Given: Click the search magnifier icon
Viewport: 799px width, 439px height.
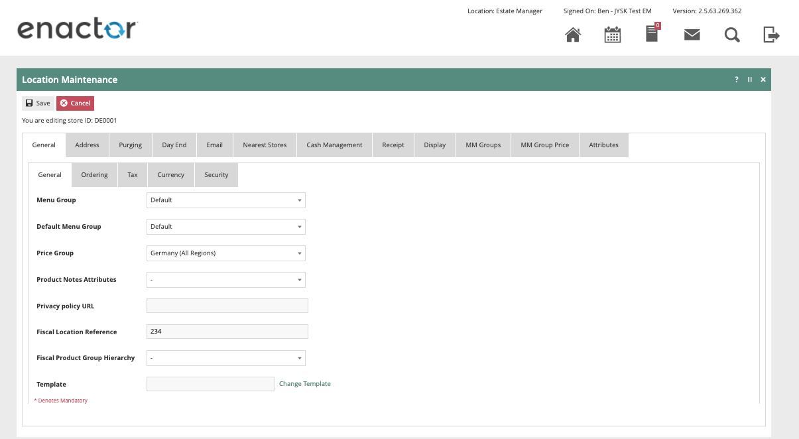Looking at the screenshot, I should point(732,34).
